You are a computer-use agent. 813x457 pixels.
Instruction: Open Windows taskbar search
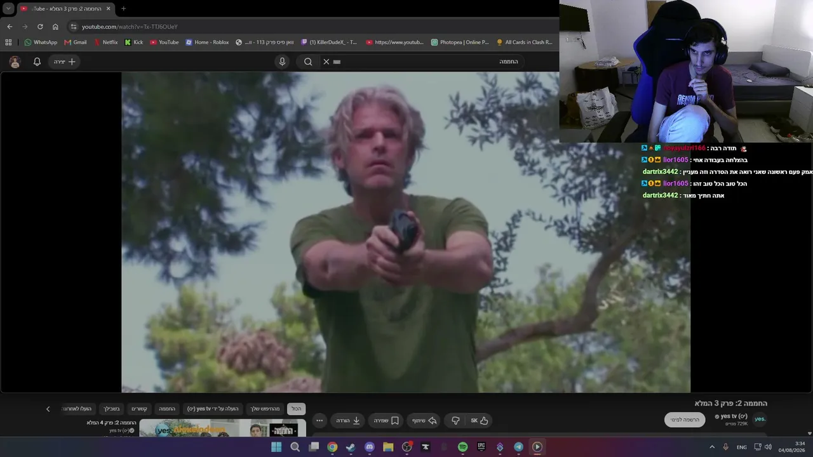(295, 447)
